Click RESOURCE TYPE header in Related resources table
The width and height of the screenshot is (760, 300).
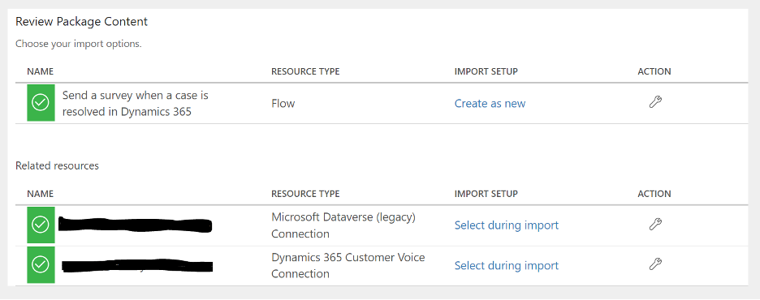[305, 194]
